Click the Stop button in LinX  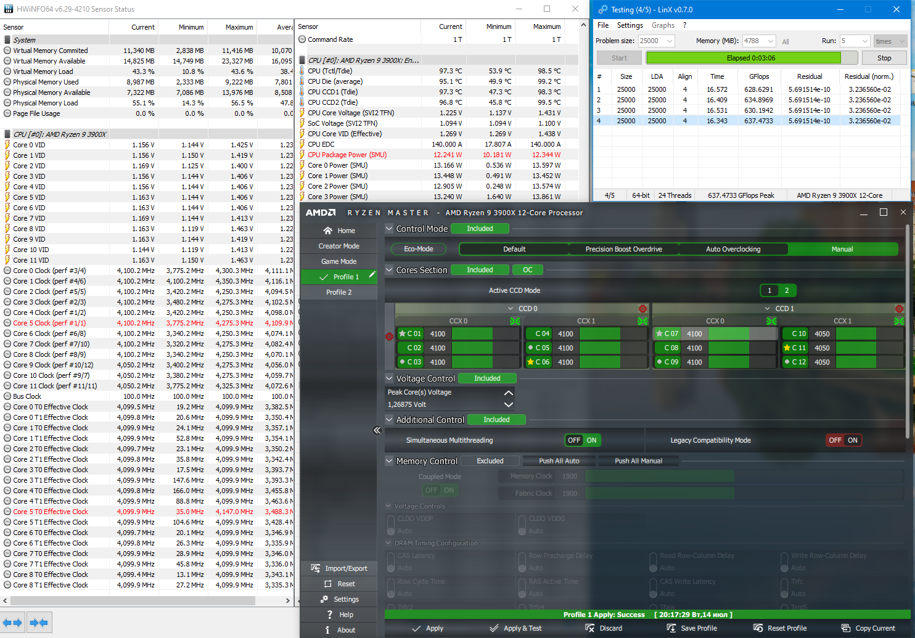(884, 58)
